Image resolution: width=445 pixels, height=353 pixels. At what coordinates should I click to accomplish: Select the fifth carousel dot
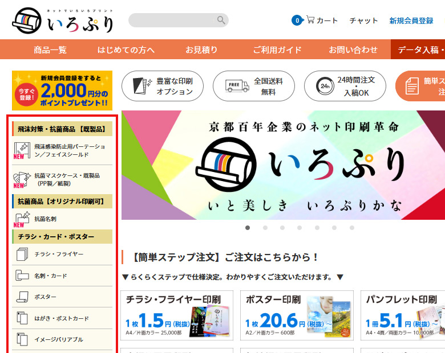(x=317, y=228)
